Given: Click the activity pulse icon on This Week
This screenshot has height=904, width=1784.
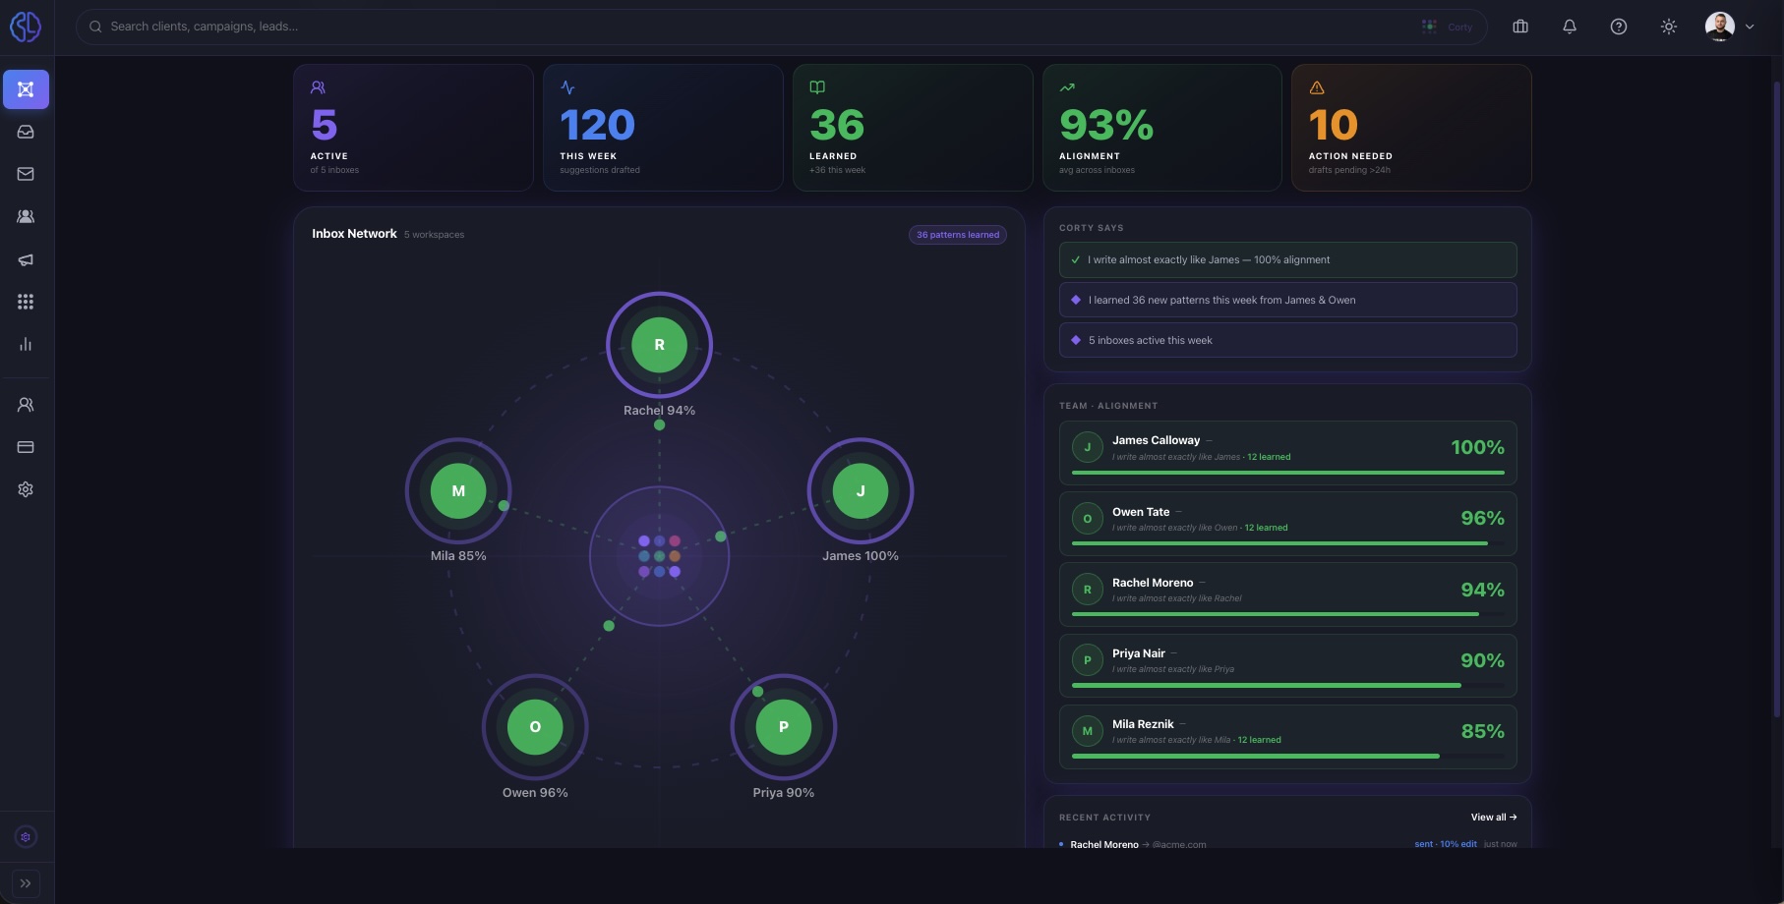Looking at the screenshot, I should pyautogui.click(x=567, y=87).
